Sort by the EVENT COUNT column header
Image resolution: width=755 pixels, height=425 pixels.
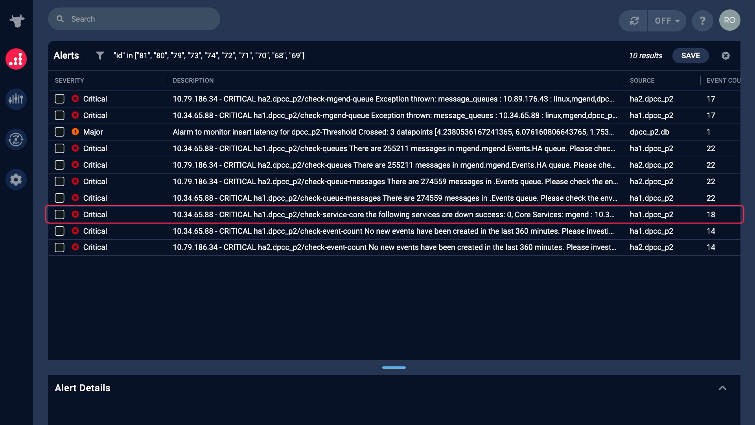click(723, 80)
